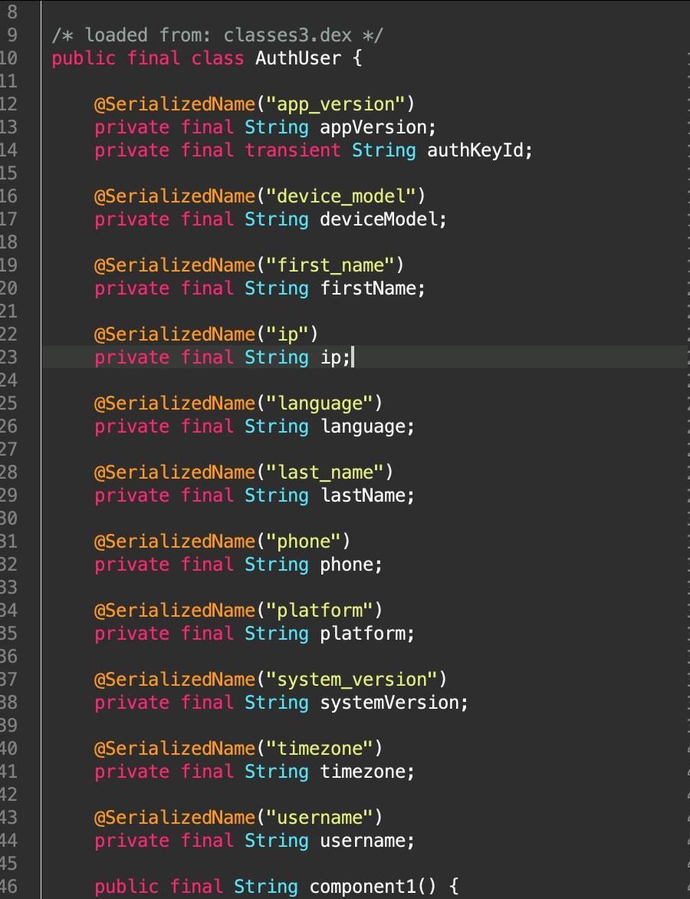The image size is (690, 899).
Task: Click the lastName field name
Action: tap(363, 496)
